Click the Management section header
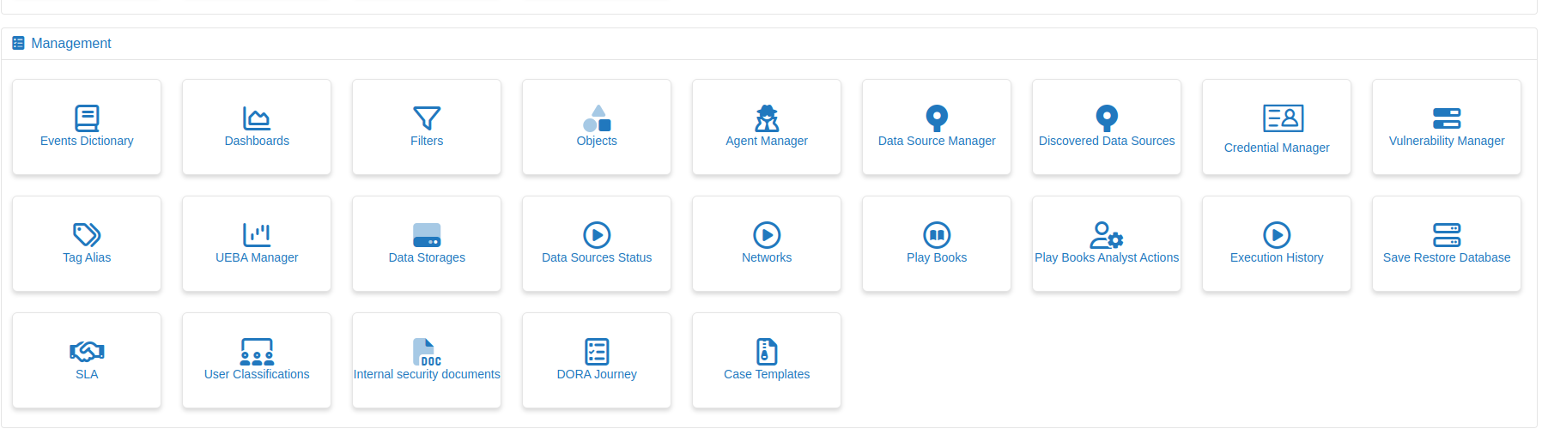 point(70,43)
